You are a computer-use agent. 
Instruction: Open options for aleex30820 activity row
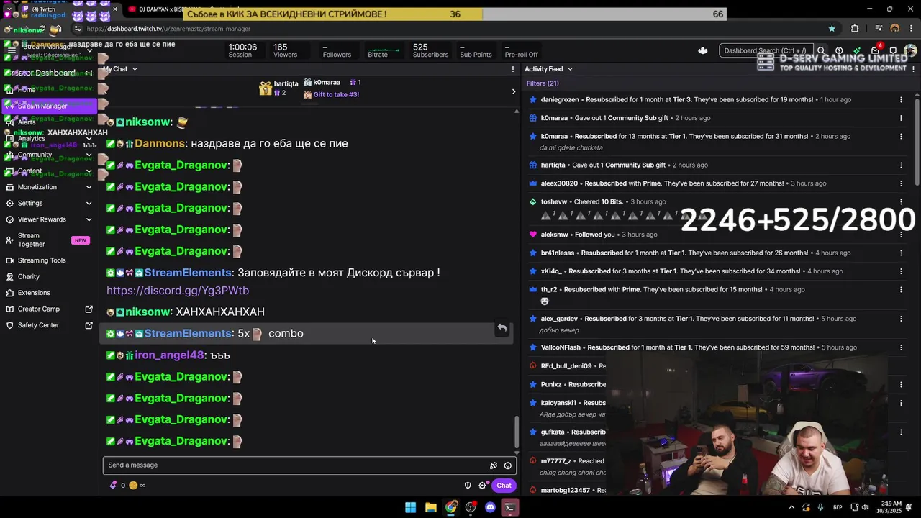pos(901,183)
